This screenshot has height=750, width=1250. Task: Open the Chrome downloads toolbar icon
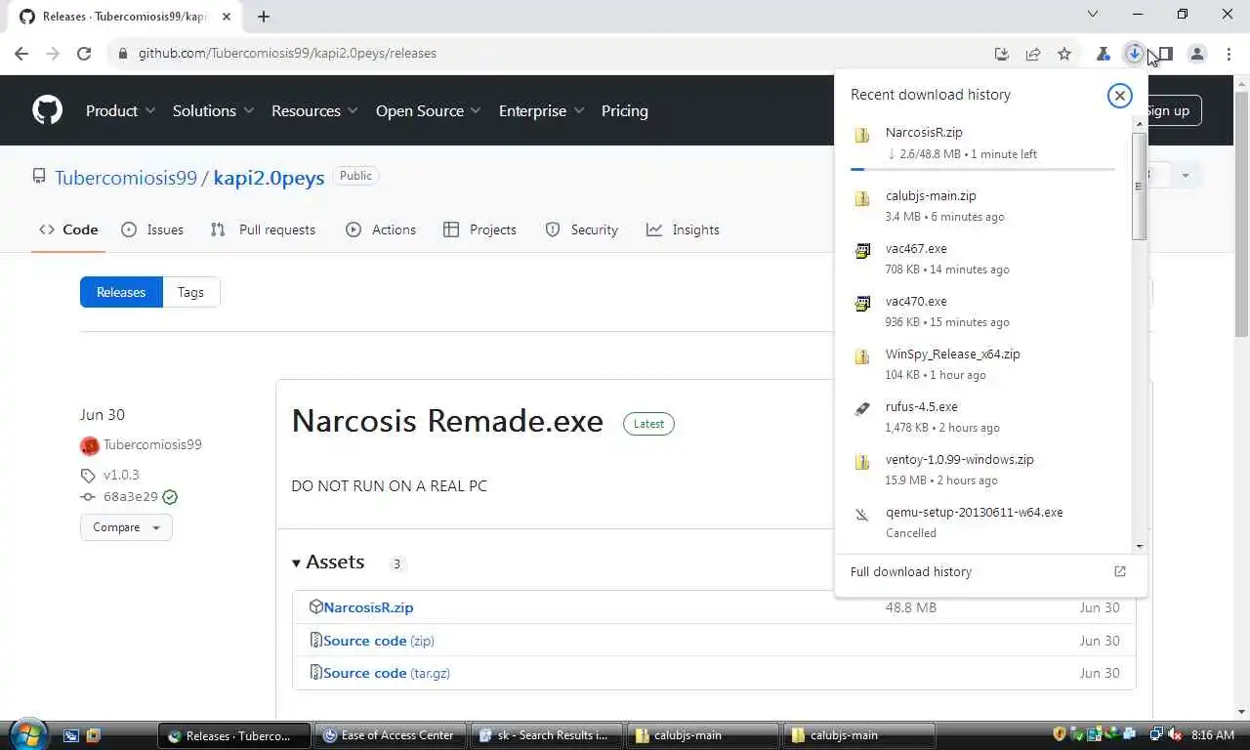tap(1134, 54)
